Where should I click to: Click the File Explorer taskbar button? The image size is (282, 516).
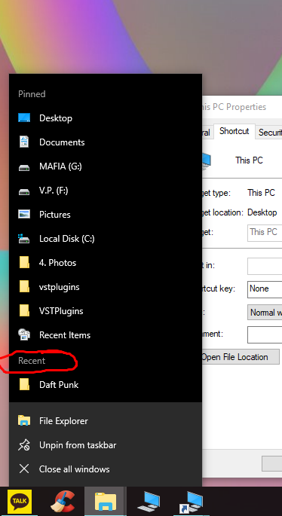(x=106, y=502)
